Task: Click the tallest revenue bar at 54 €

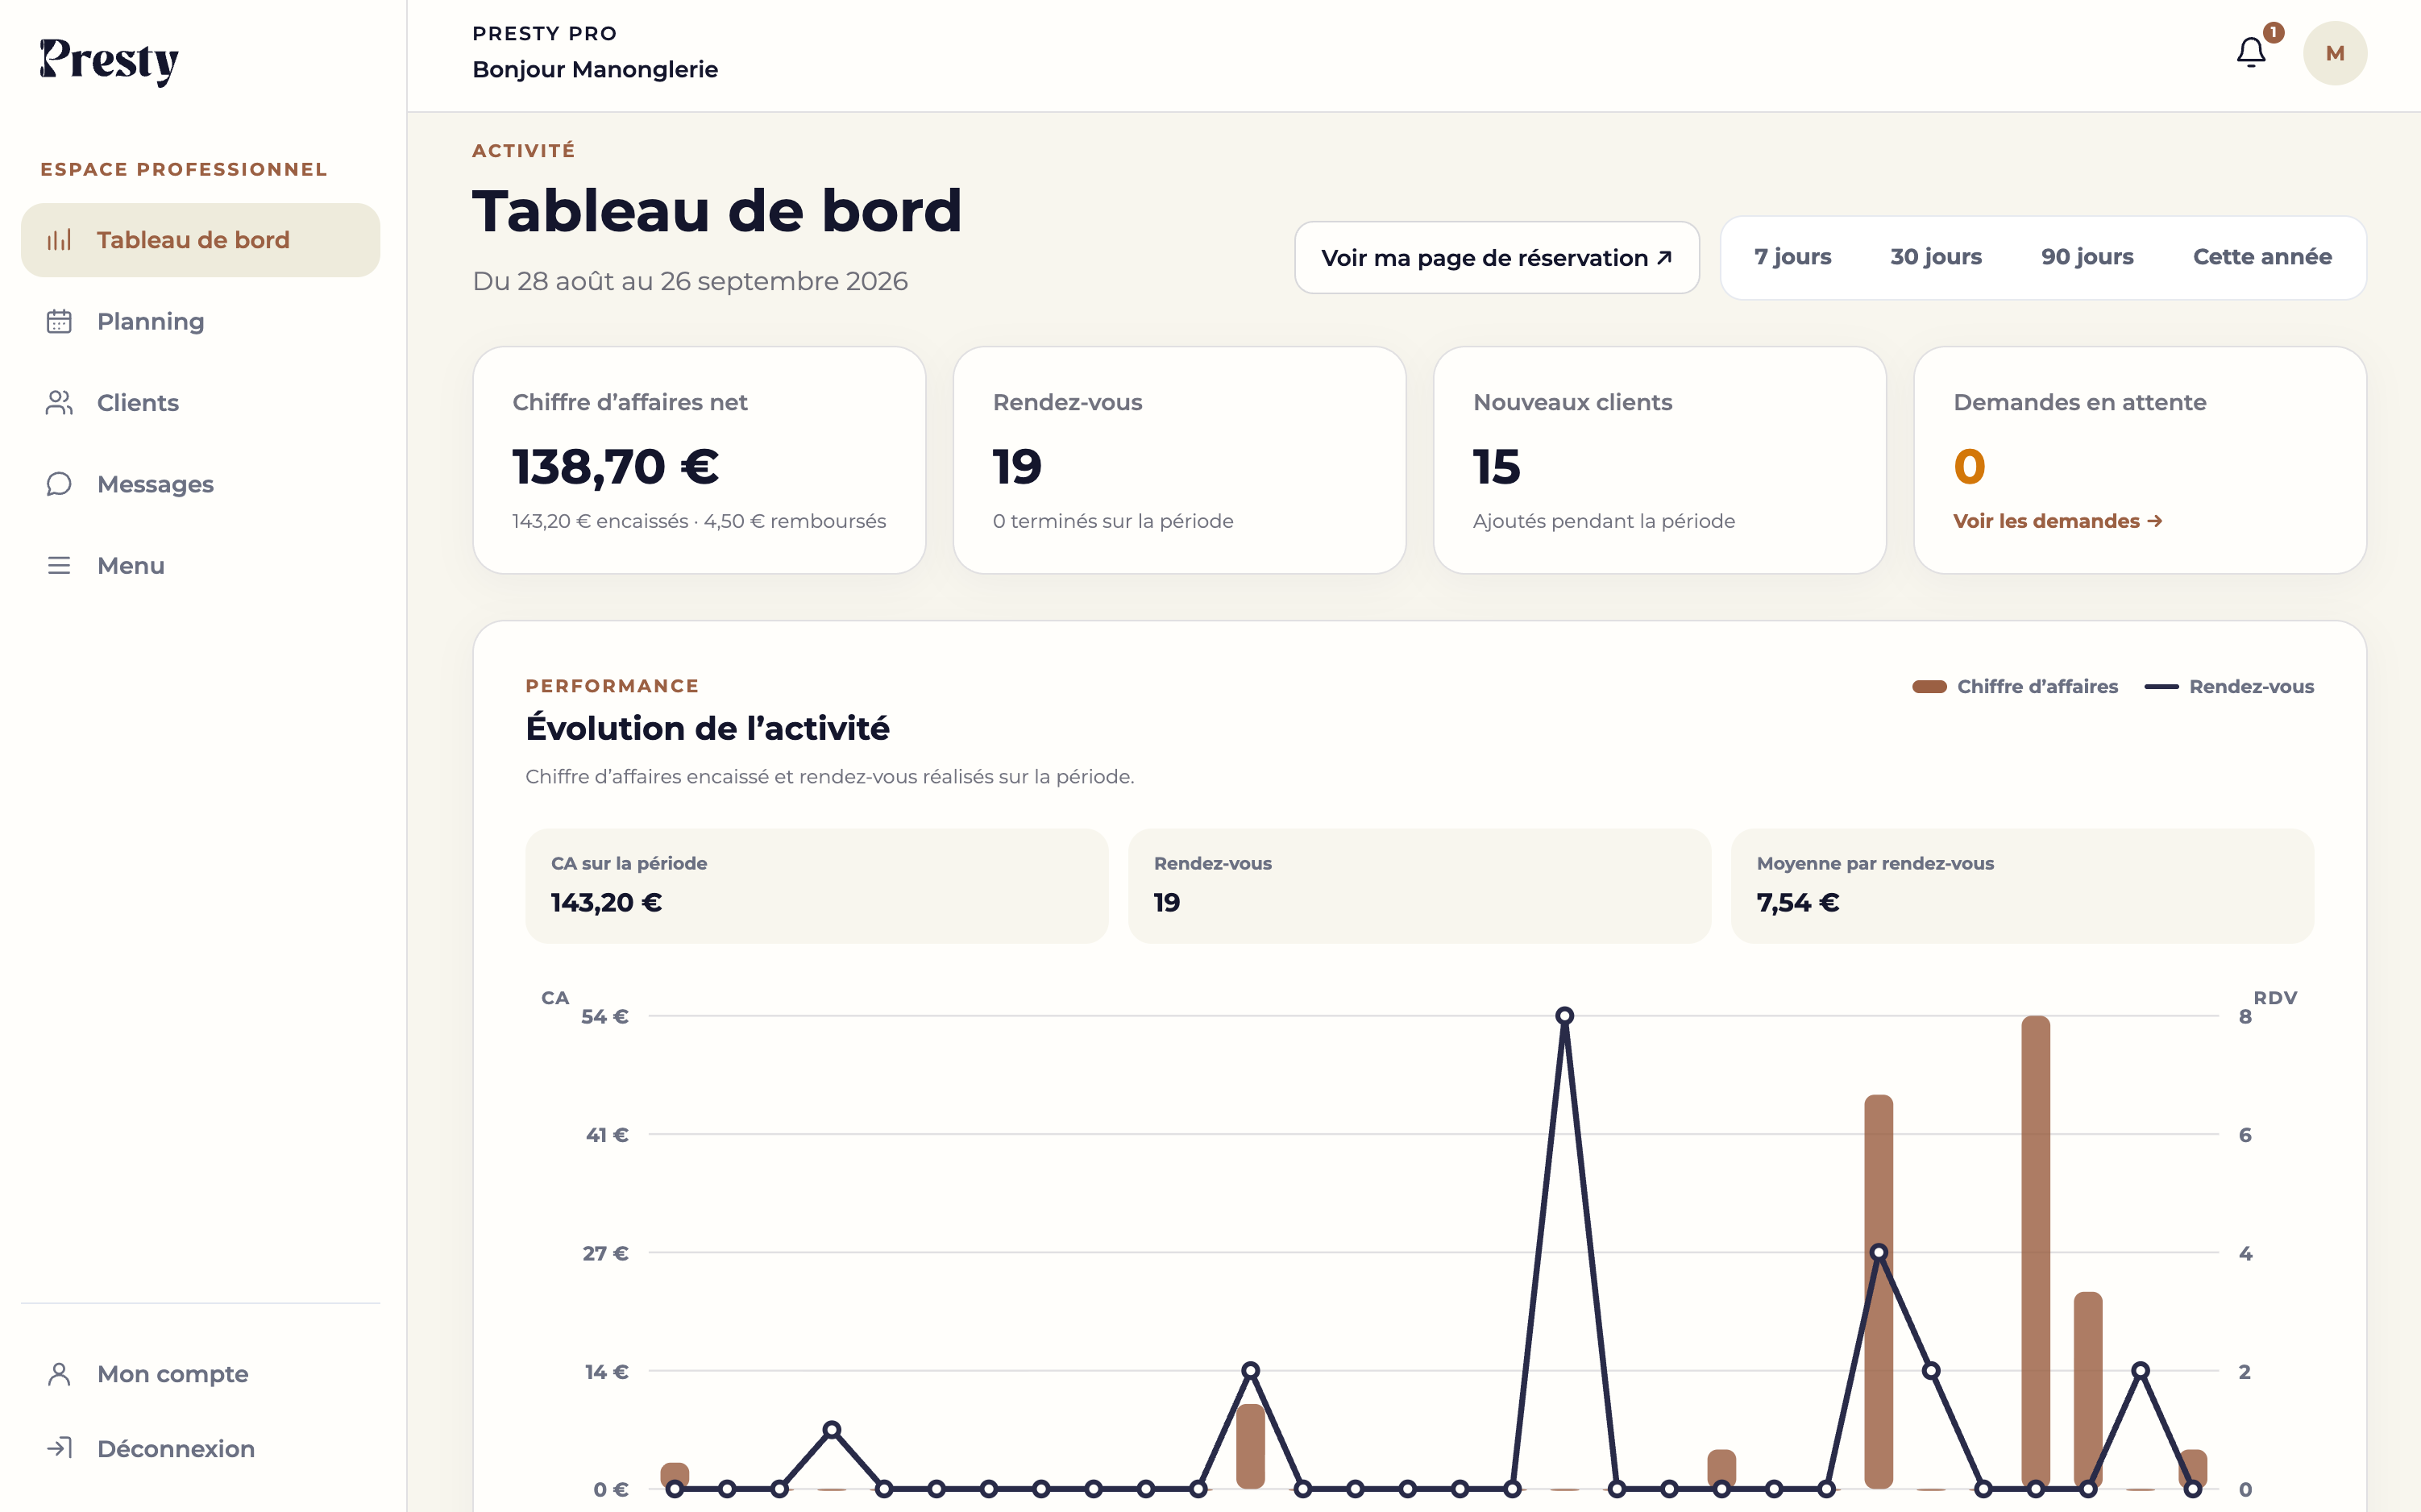Action: coord(2036,1252)
